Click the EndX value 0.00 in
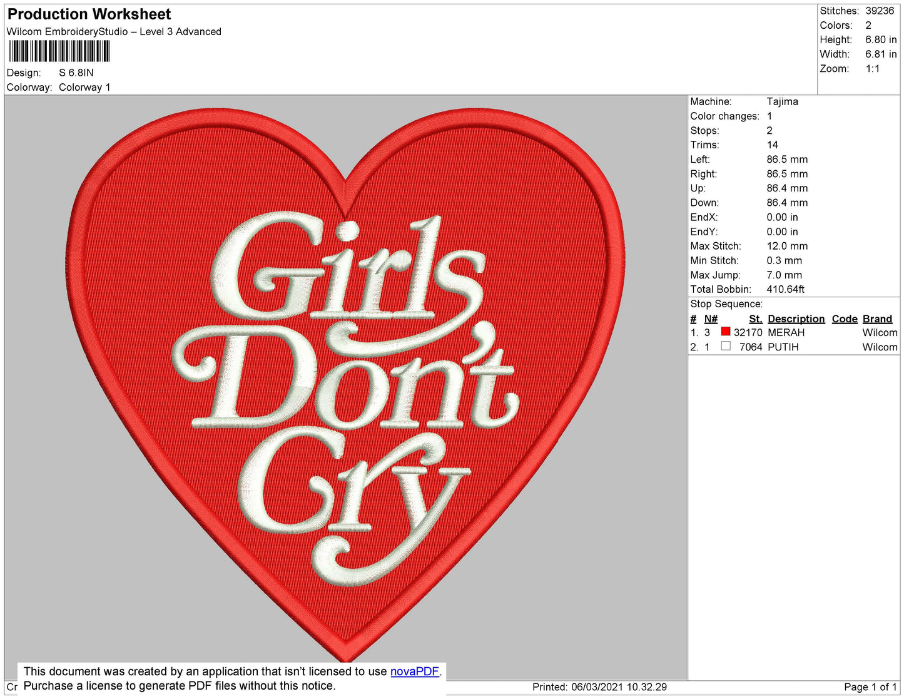904x699 pixels. pos(782,217)
